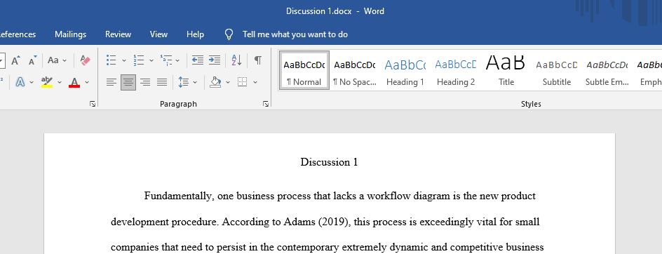The height and width of the screenshot is (254, 662).
Task: Open the Mailings tab
Action: [x=71, y=34]
